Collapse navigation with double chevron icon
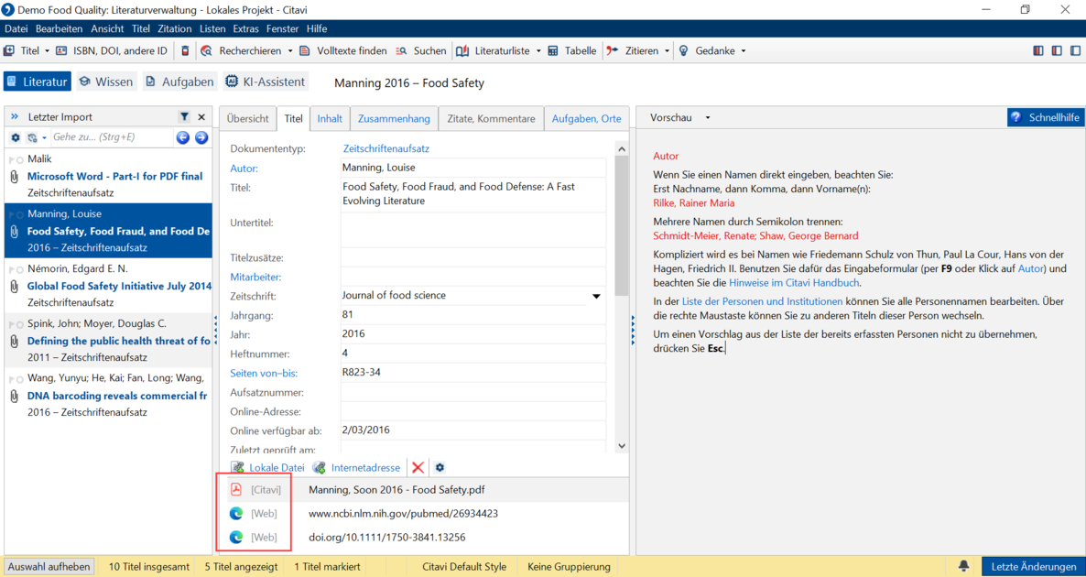The width and height of the screenshot is (1086, 577). tap(15, 117)
